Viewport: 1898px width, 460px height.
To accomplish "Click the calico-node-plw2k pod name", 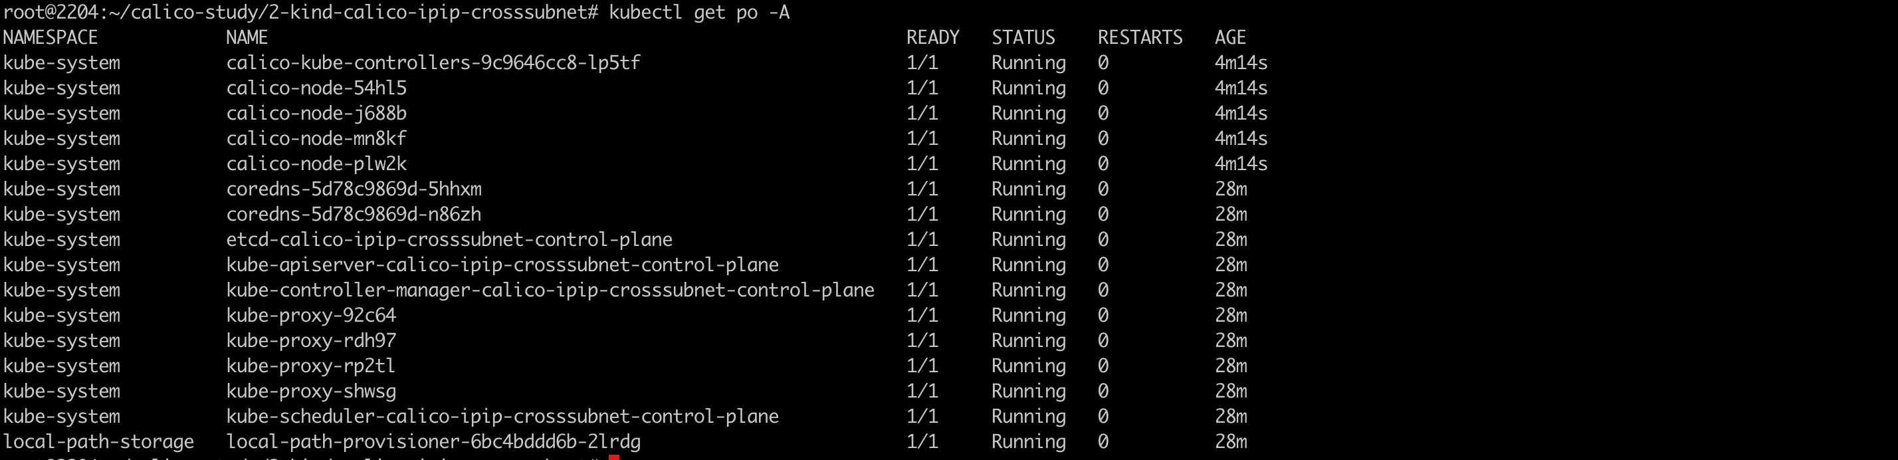I will [316, 164].
